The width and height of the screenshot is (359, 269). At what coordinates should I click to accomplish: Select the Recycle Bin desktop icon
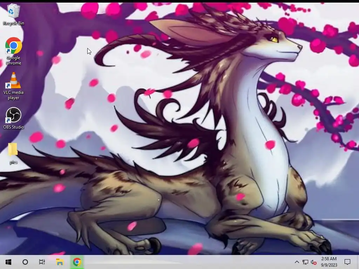[x=14, y=14]
